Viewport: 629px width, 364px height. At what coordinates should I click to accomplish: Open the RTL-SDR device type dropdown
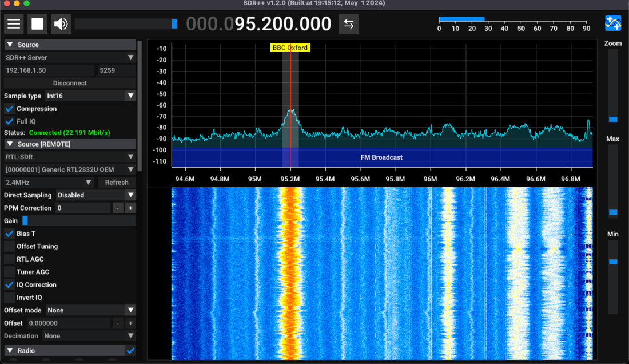point(70,157)
